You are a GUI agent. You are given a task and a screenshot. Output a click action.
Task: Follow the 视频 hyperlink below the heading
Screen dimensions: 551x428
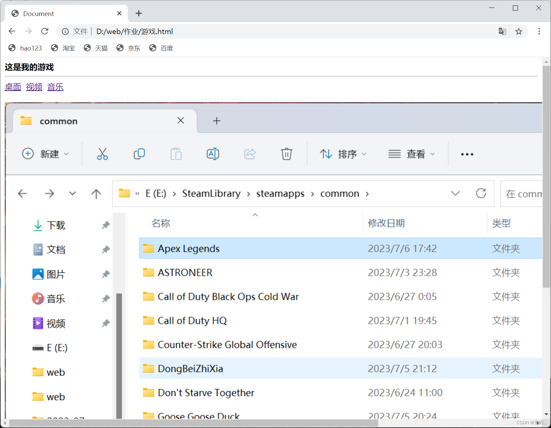coord(34,87)
